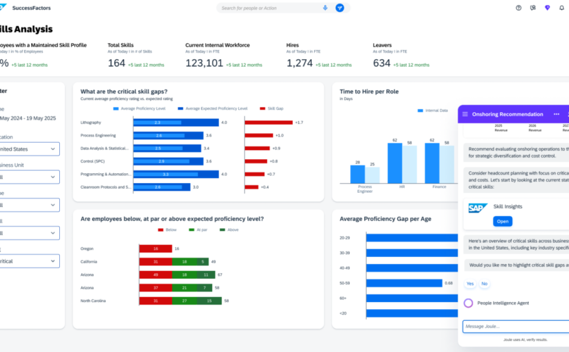Screen dimensions: 569x352
Task: Click the SuccessFactors title in header
Action: tap(31, 8)
